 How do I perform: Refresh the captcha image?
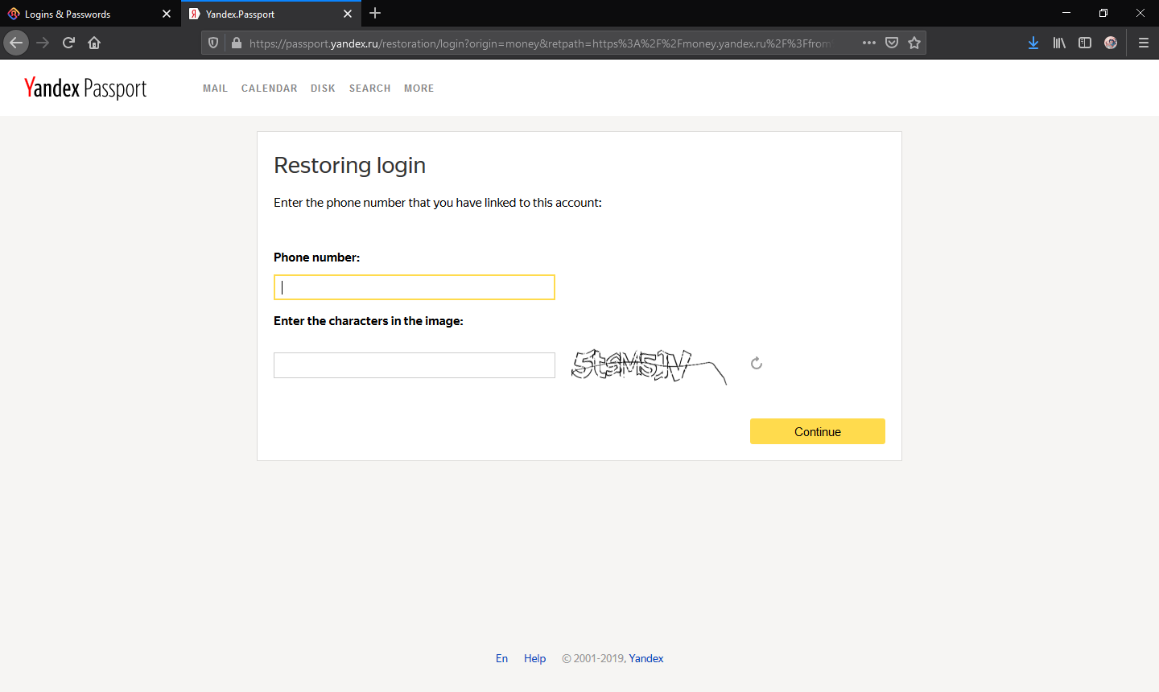(x=757, y=364)
